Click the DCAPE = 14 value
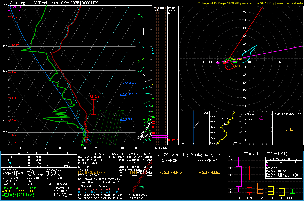304x201 pixels. [10, 181]
